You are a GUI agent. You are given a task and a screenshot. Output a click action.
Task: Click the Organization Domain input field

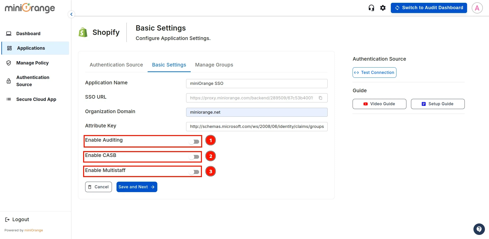[256, 112]
